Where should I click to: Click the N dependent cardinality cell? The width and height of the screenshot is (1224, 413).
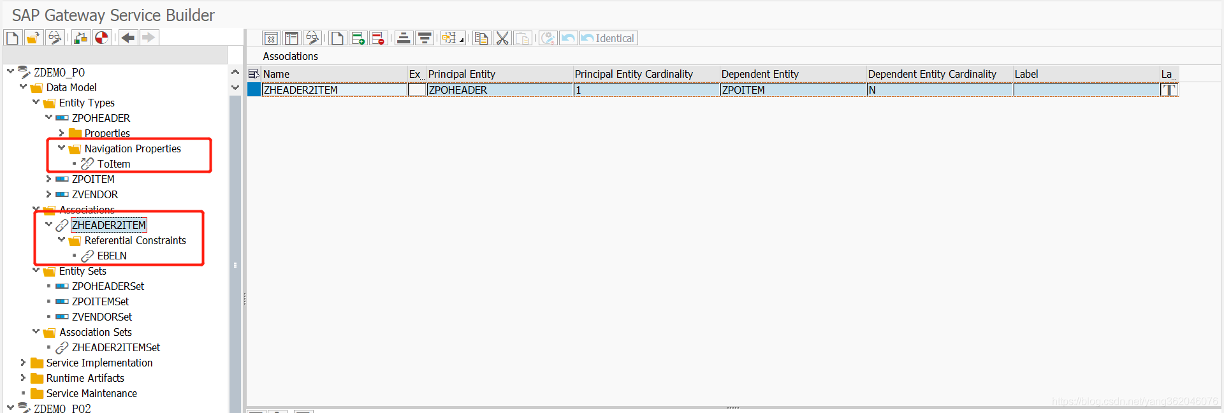click(940, 90)
